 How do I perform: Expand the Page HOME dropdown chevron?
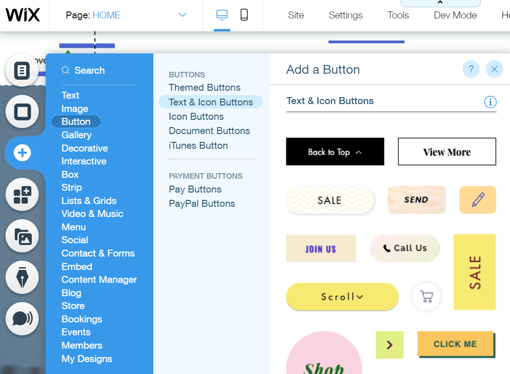[182, 15]
